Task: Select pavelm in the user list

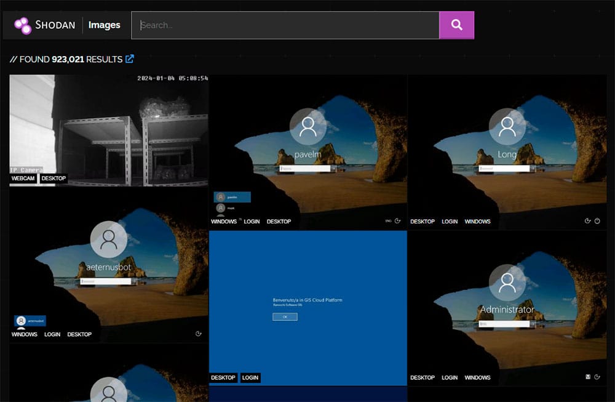Action: coord(232,197)
